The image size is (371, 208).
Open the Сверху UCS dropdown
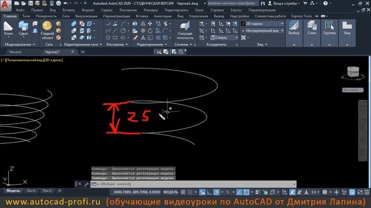tap(224, 38)
